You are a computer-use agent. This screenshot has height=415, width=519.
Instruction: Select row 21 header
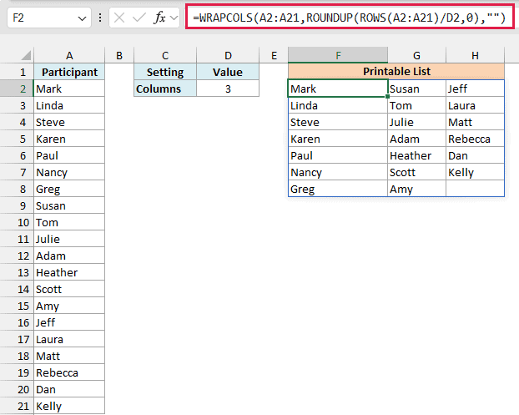coord(17,406)
